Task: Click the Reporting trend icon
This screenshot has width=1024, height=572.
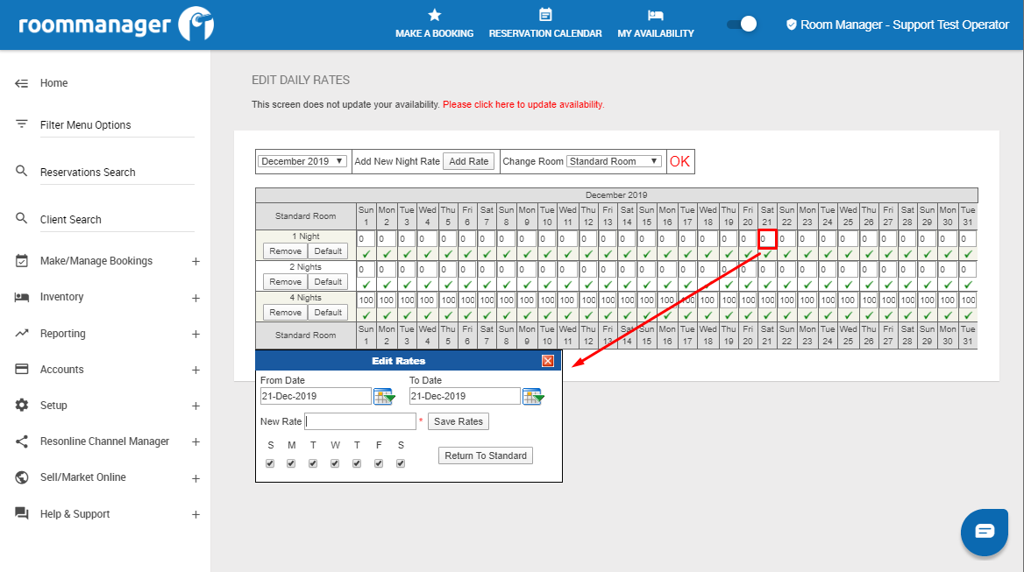Action: (x=22, y=333)
